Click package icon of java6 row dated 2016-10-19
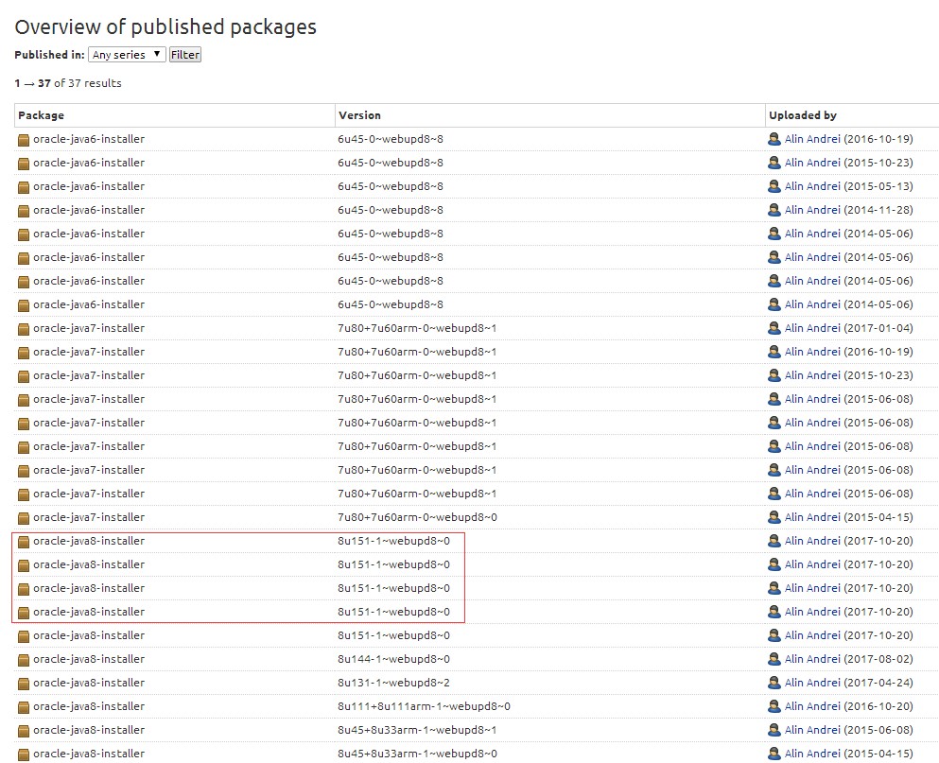The image size is (939, 763). pos(24,140)
